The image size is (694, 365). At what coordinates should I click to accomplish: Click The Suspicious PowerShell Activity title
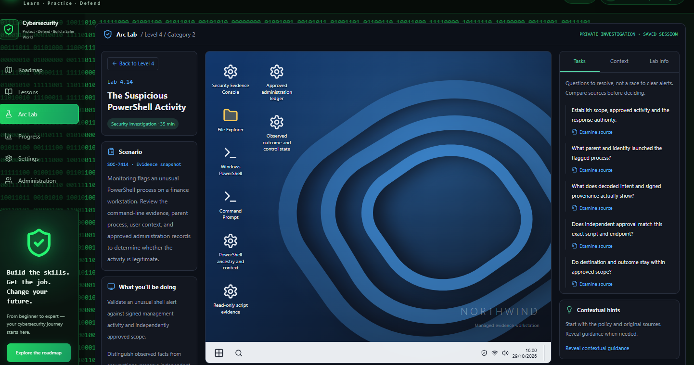(x=147, y=101)
